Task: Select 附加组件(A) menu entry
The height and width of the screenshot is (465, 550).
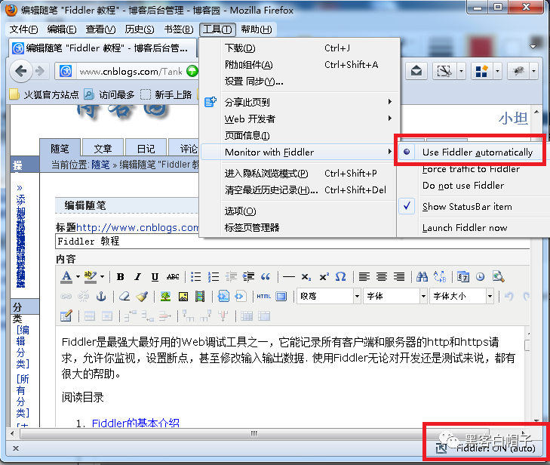Action: (300, 65)
